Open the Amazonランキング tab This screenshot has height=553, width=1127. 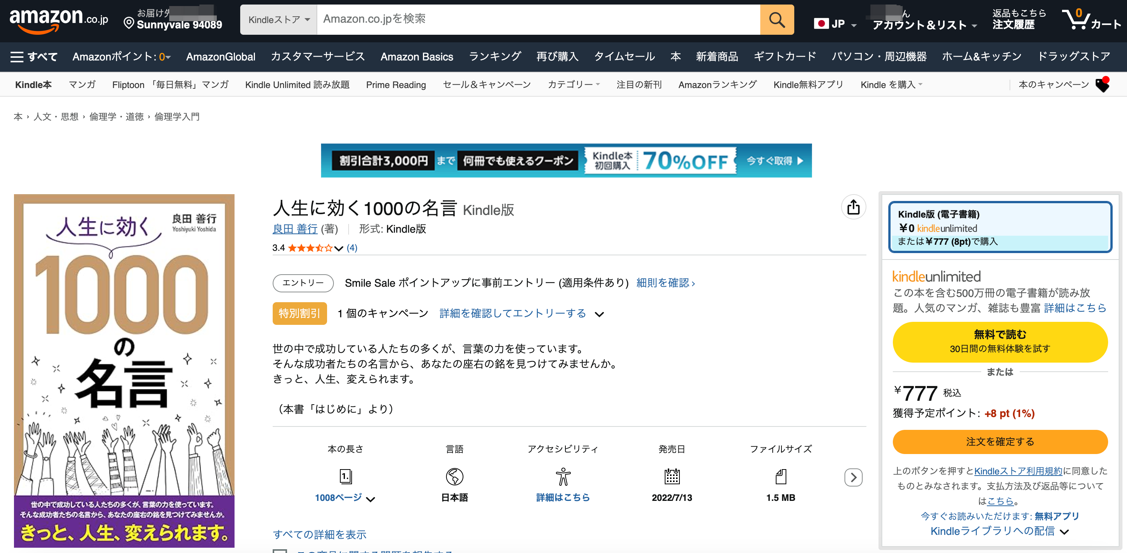[x=718, y=85]
